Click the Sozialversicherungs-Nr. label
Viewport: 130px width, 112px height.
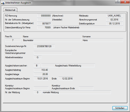click(x=16, y=46)
